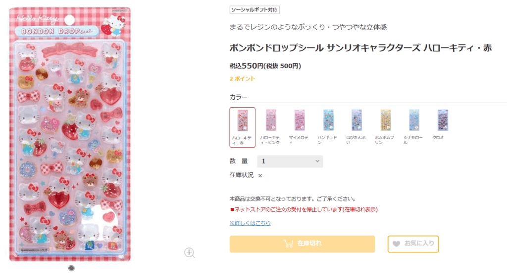
Task: Click the image carousel dot indicator
Action: [x=71, y=268]
